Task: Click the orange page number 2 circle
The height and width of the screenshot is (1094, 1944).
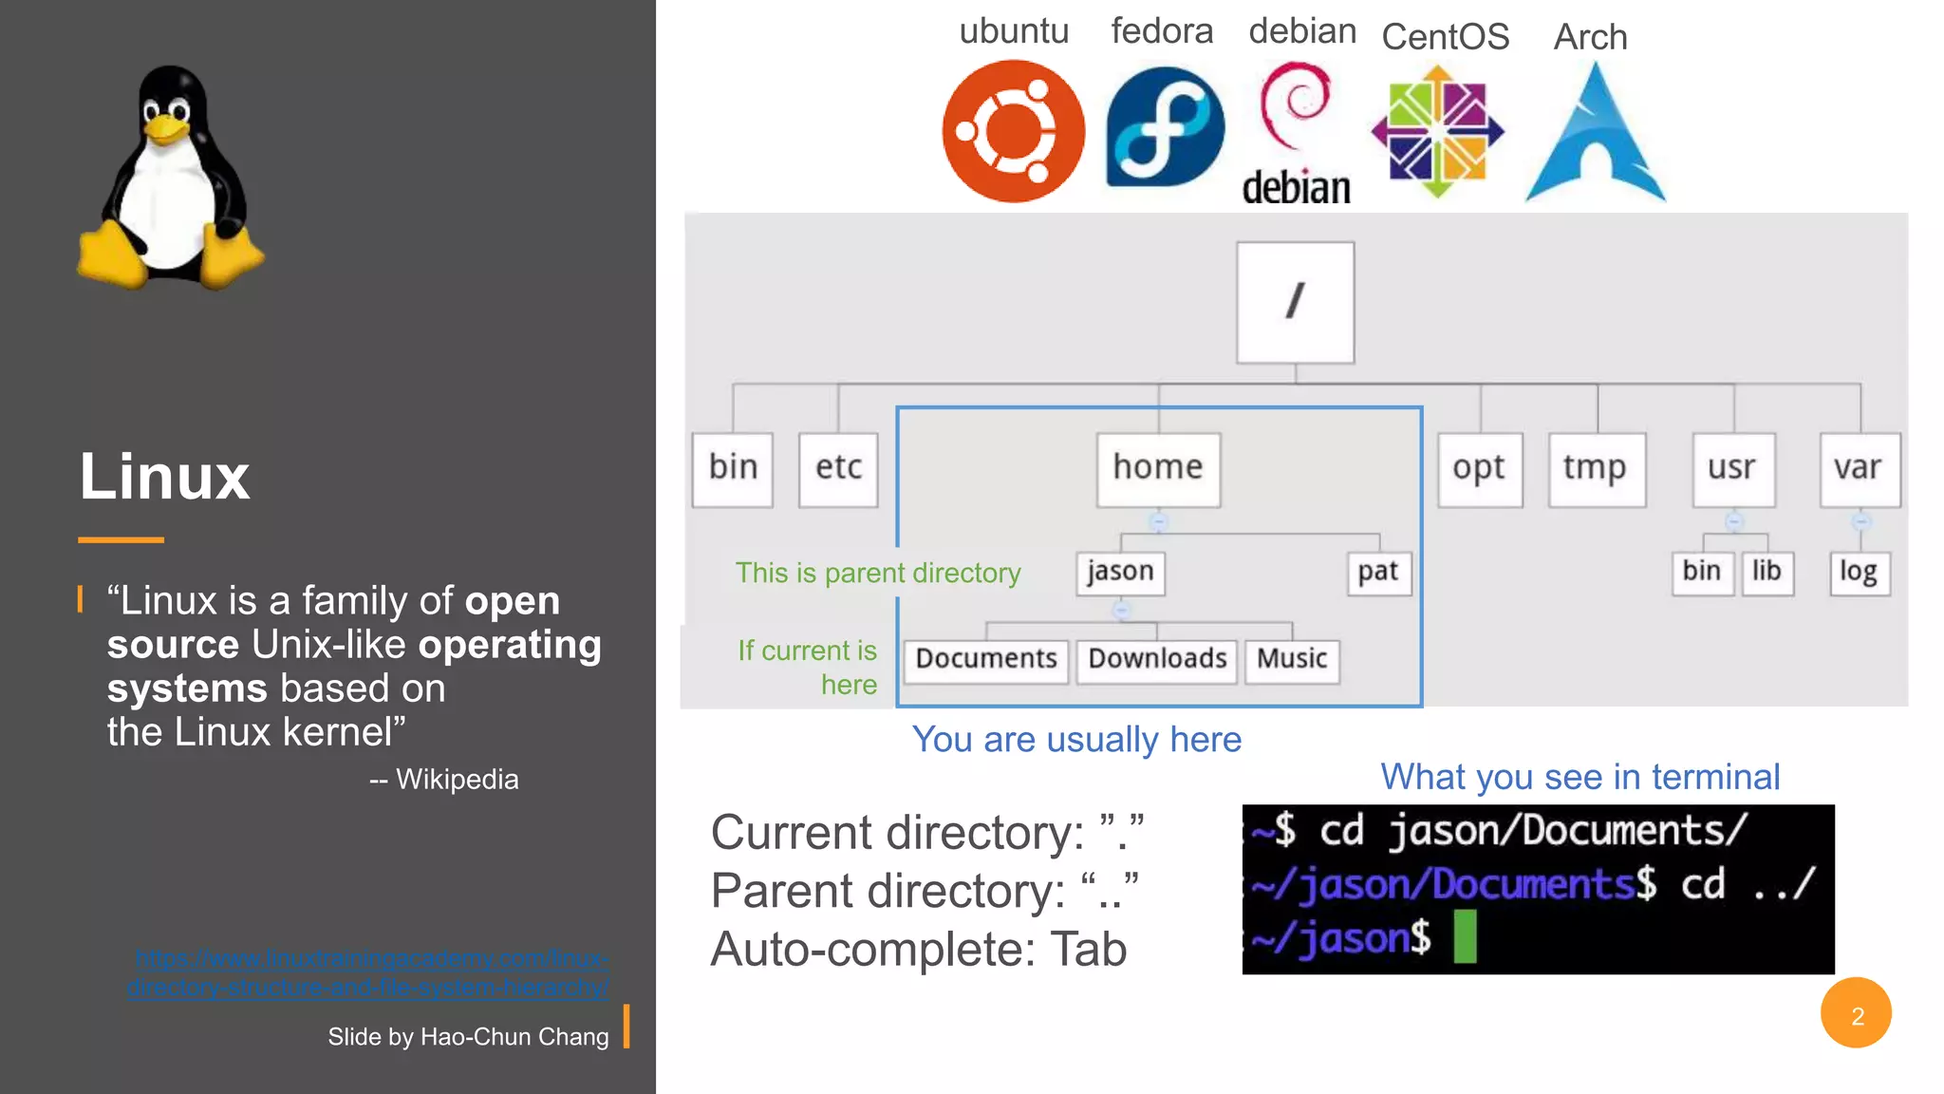Action: coord(1856,1013)
